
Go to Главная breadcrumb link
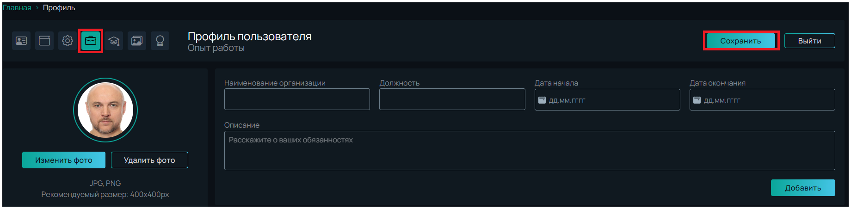(17, 8)
